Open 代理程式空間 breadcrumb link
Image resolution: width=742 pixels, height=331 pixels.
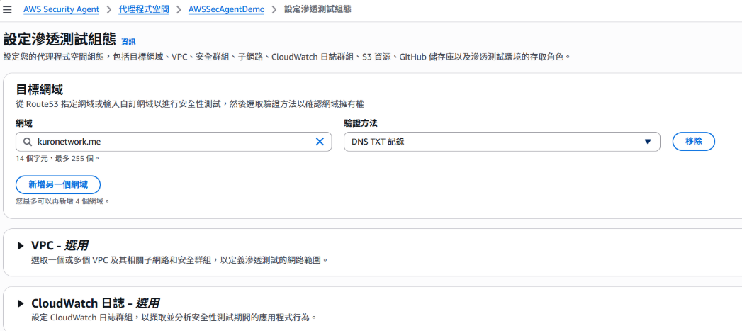pos(144,9)
